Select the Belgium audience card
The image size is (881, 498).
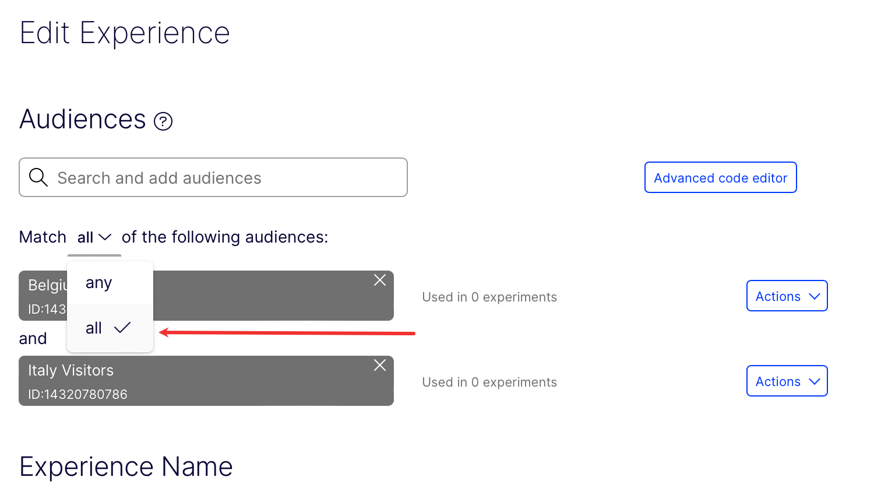click(x=262, y=296)
